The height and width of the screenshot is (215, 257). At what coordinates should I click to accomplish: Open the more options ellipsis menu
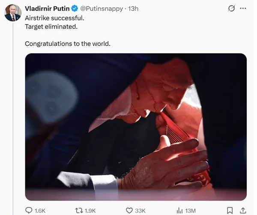point(243,9)
